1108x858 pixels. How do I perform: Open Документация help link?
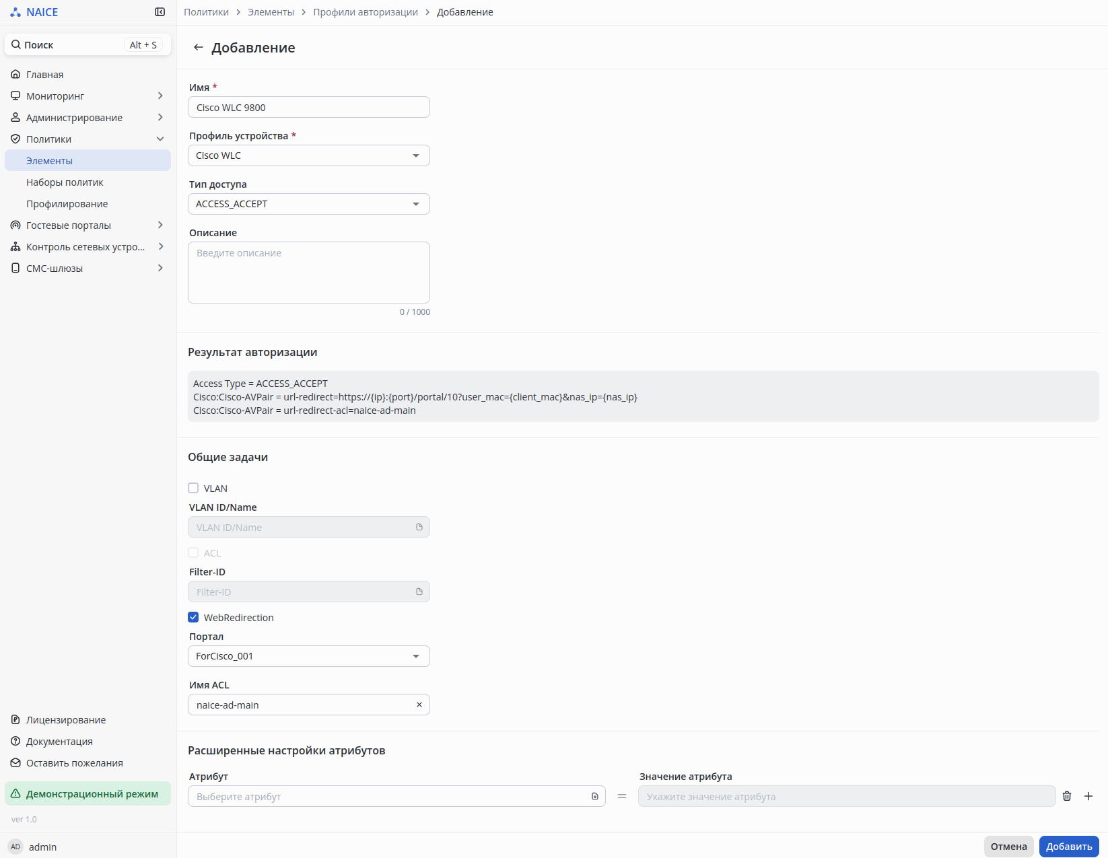pyautogui.click(x=59, y=742)
